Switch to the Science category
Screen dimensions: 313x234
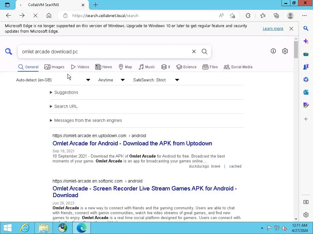186,67
